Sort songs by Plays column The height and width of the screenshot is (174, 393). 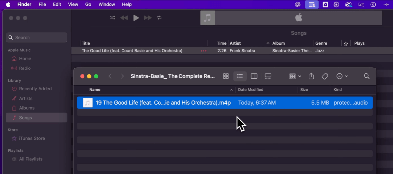[x=359, y=43]
